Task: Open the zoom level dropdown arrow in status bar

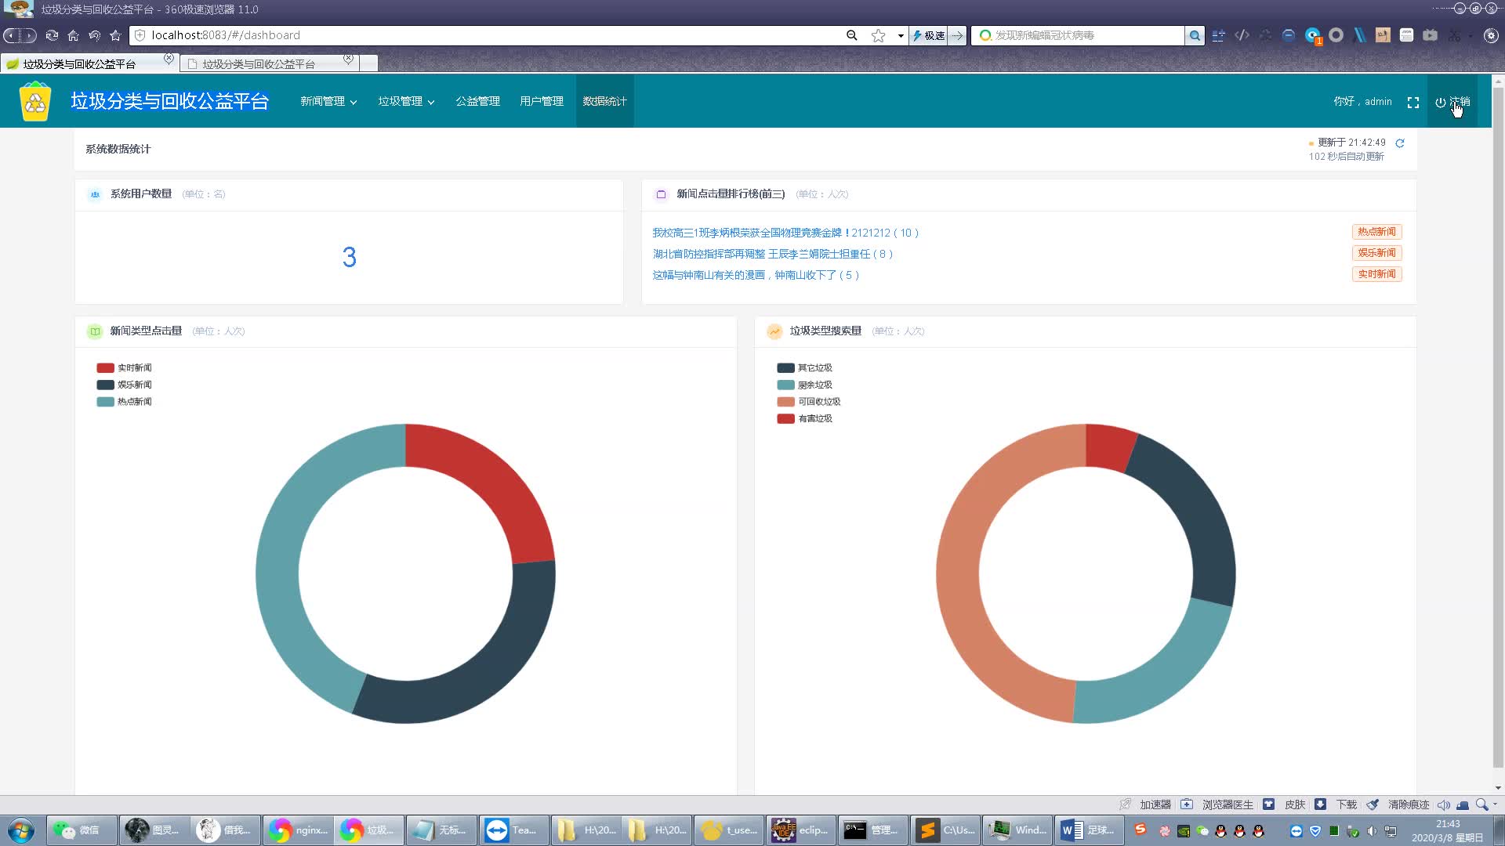Action: point(1495,804)
